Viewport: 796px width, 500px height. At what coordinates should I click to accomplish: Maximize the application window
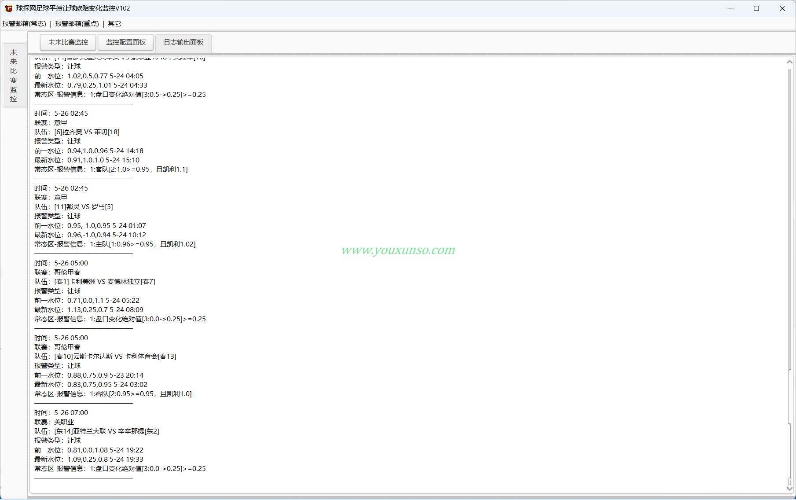click(x=756, y=8)
